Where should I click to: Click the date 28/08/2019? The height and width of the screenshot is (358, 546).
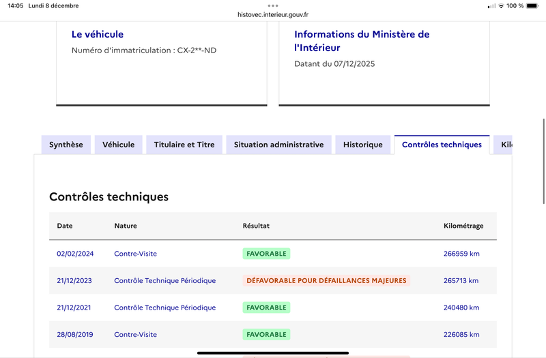point(75,334)
